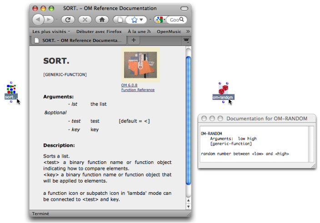Click the Stop loading X icon

85,20
